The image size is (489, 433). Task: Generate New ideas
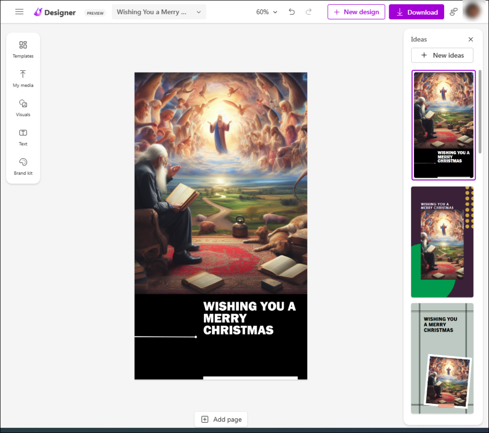(x=442, y=55)
